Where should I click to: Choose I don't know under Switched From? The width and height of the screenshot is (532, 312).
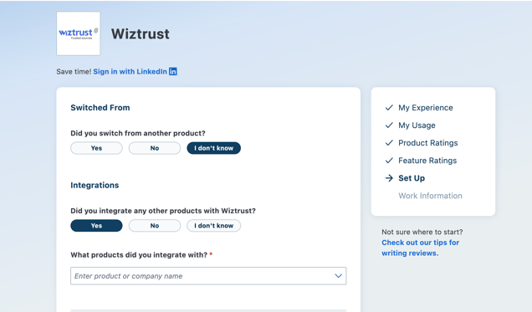pos(214,148)
